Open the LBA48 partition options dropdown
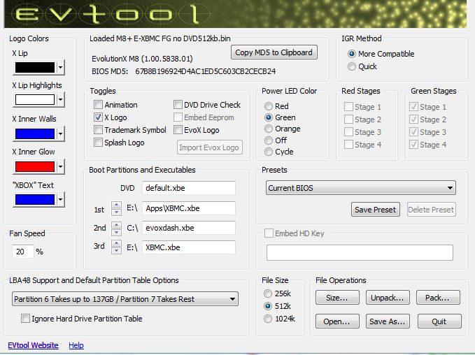 coord(125,299)
